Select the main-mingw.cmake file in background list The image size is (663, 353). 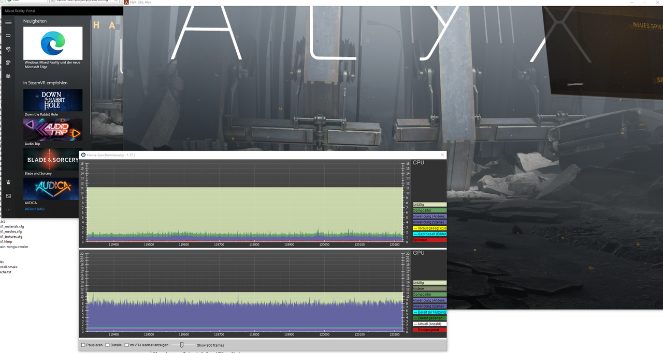click(14, 247)
